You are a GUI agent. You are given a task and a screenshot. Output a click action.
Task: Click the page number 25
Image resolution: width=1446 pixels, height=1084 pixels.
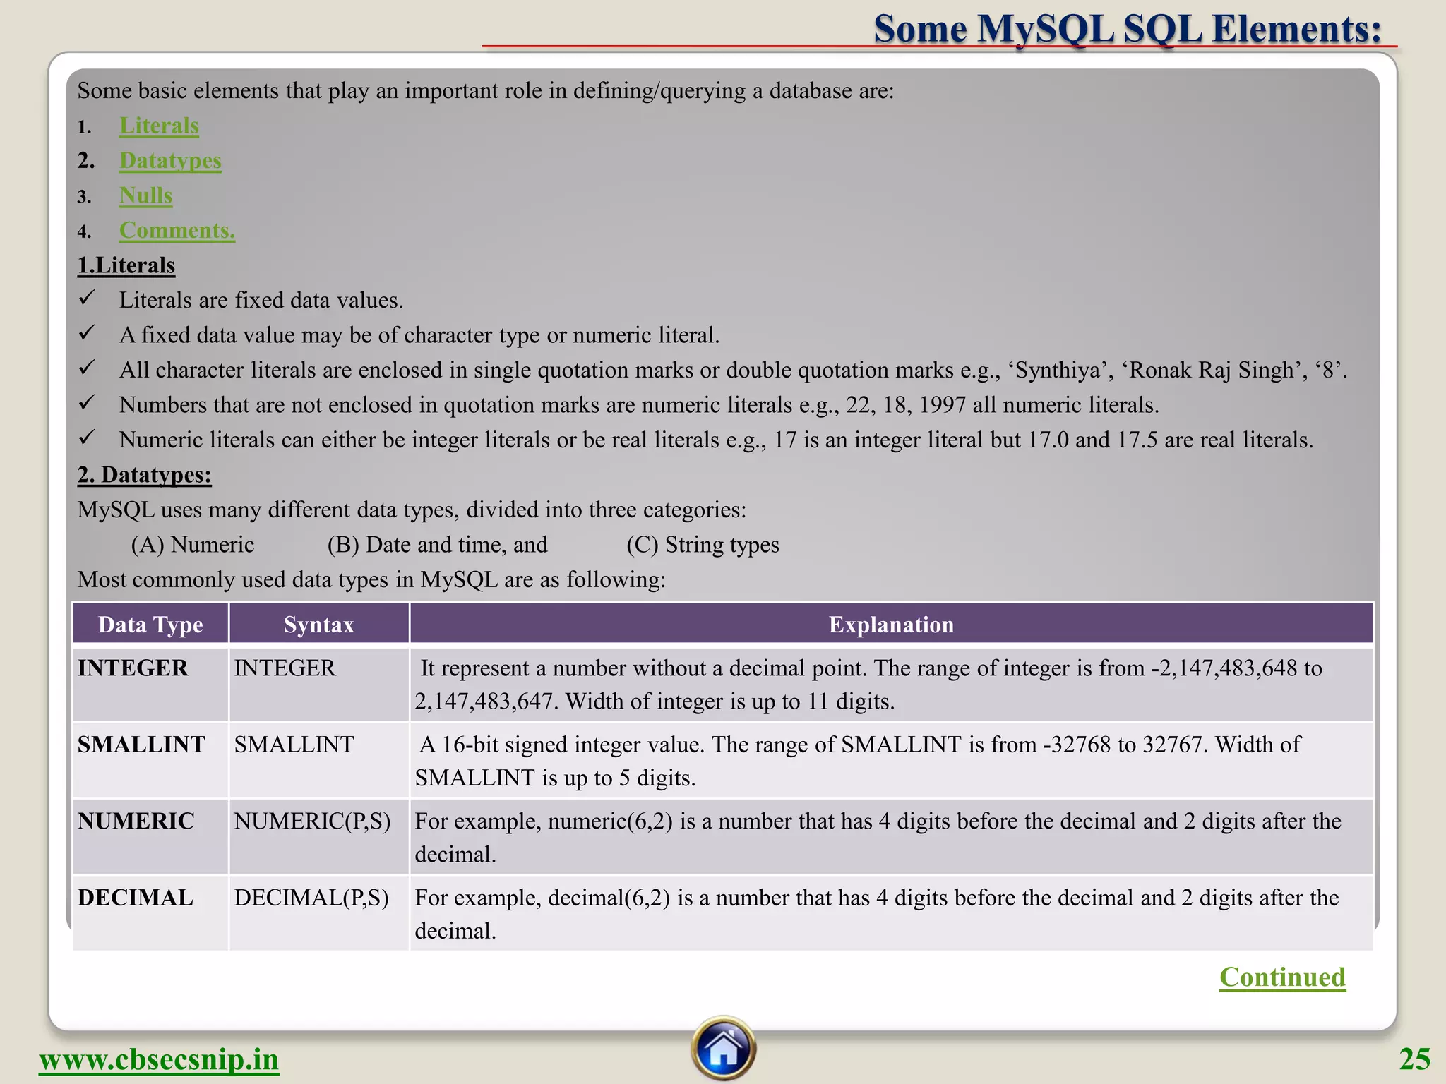(x=1414, y=1060)
